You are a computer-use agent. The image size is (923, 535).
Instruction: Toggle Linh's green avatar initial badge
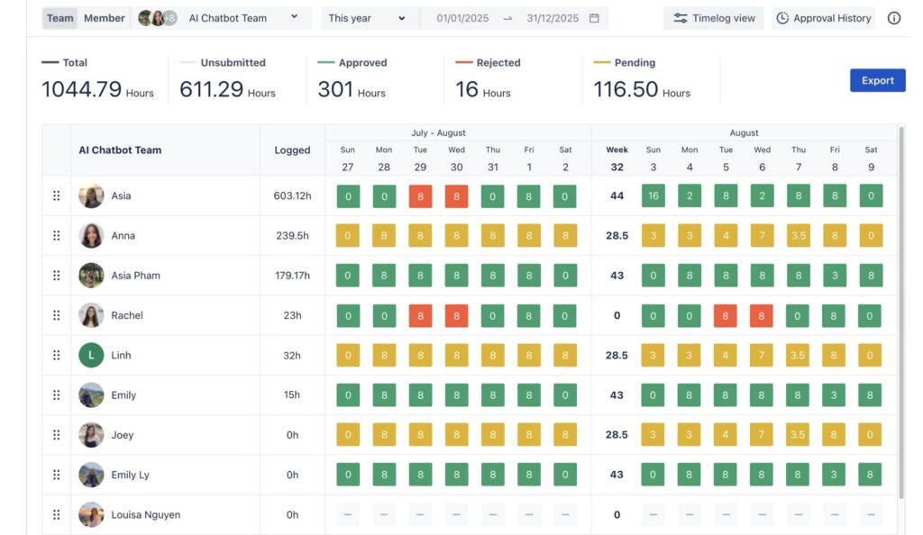click(x=91, y=355)
